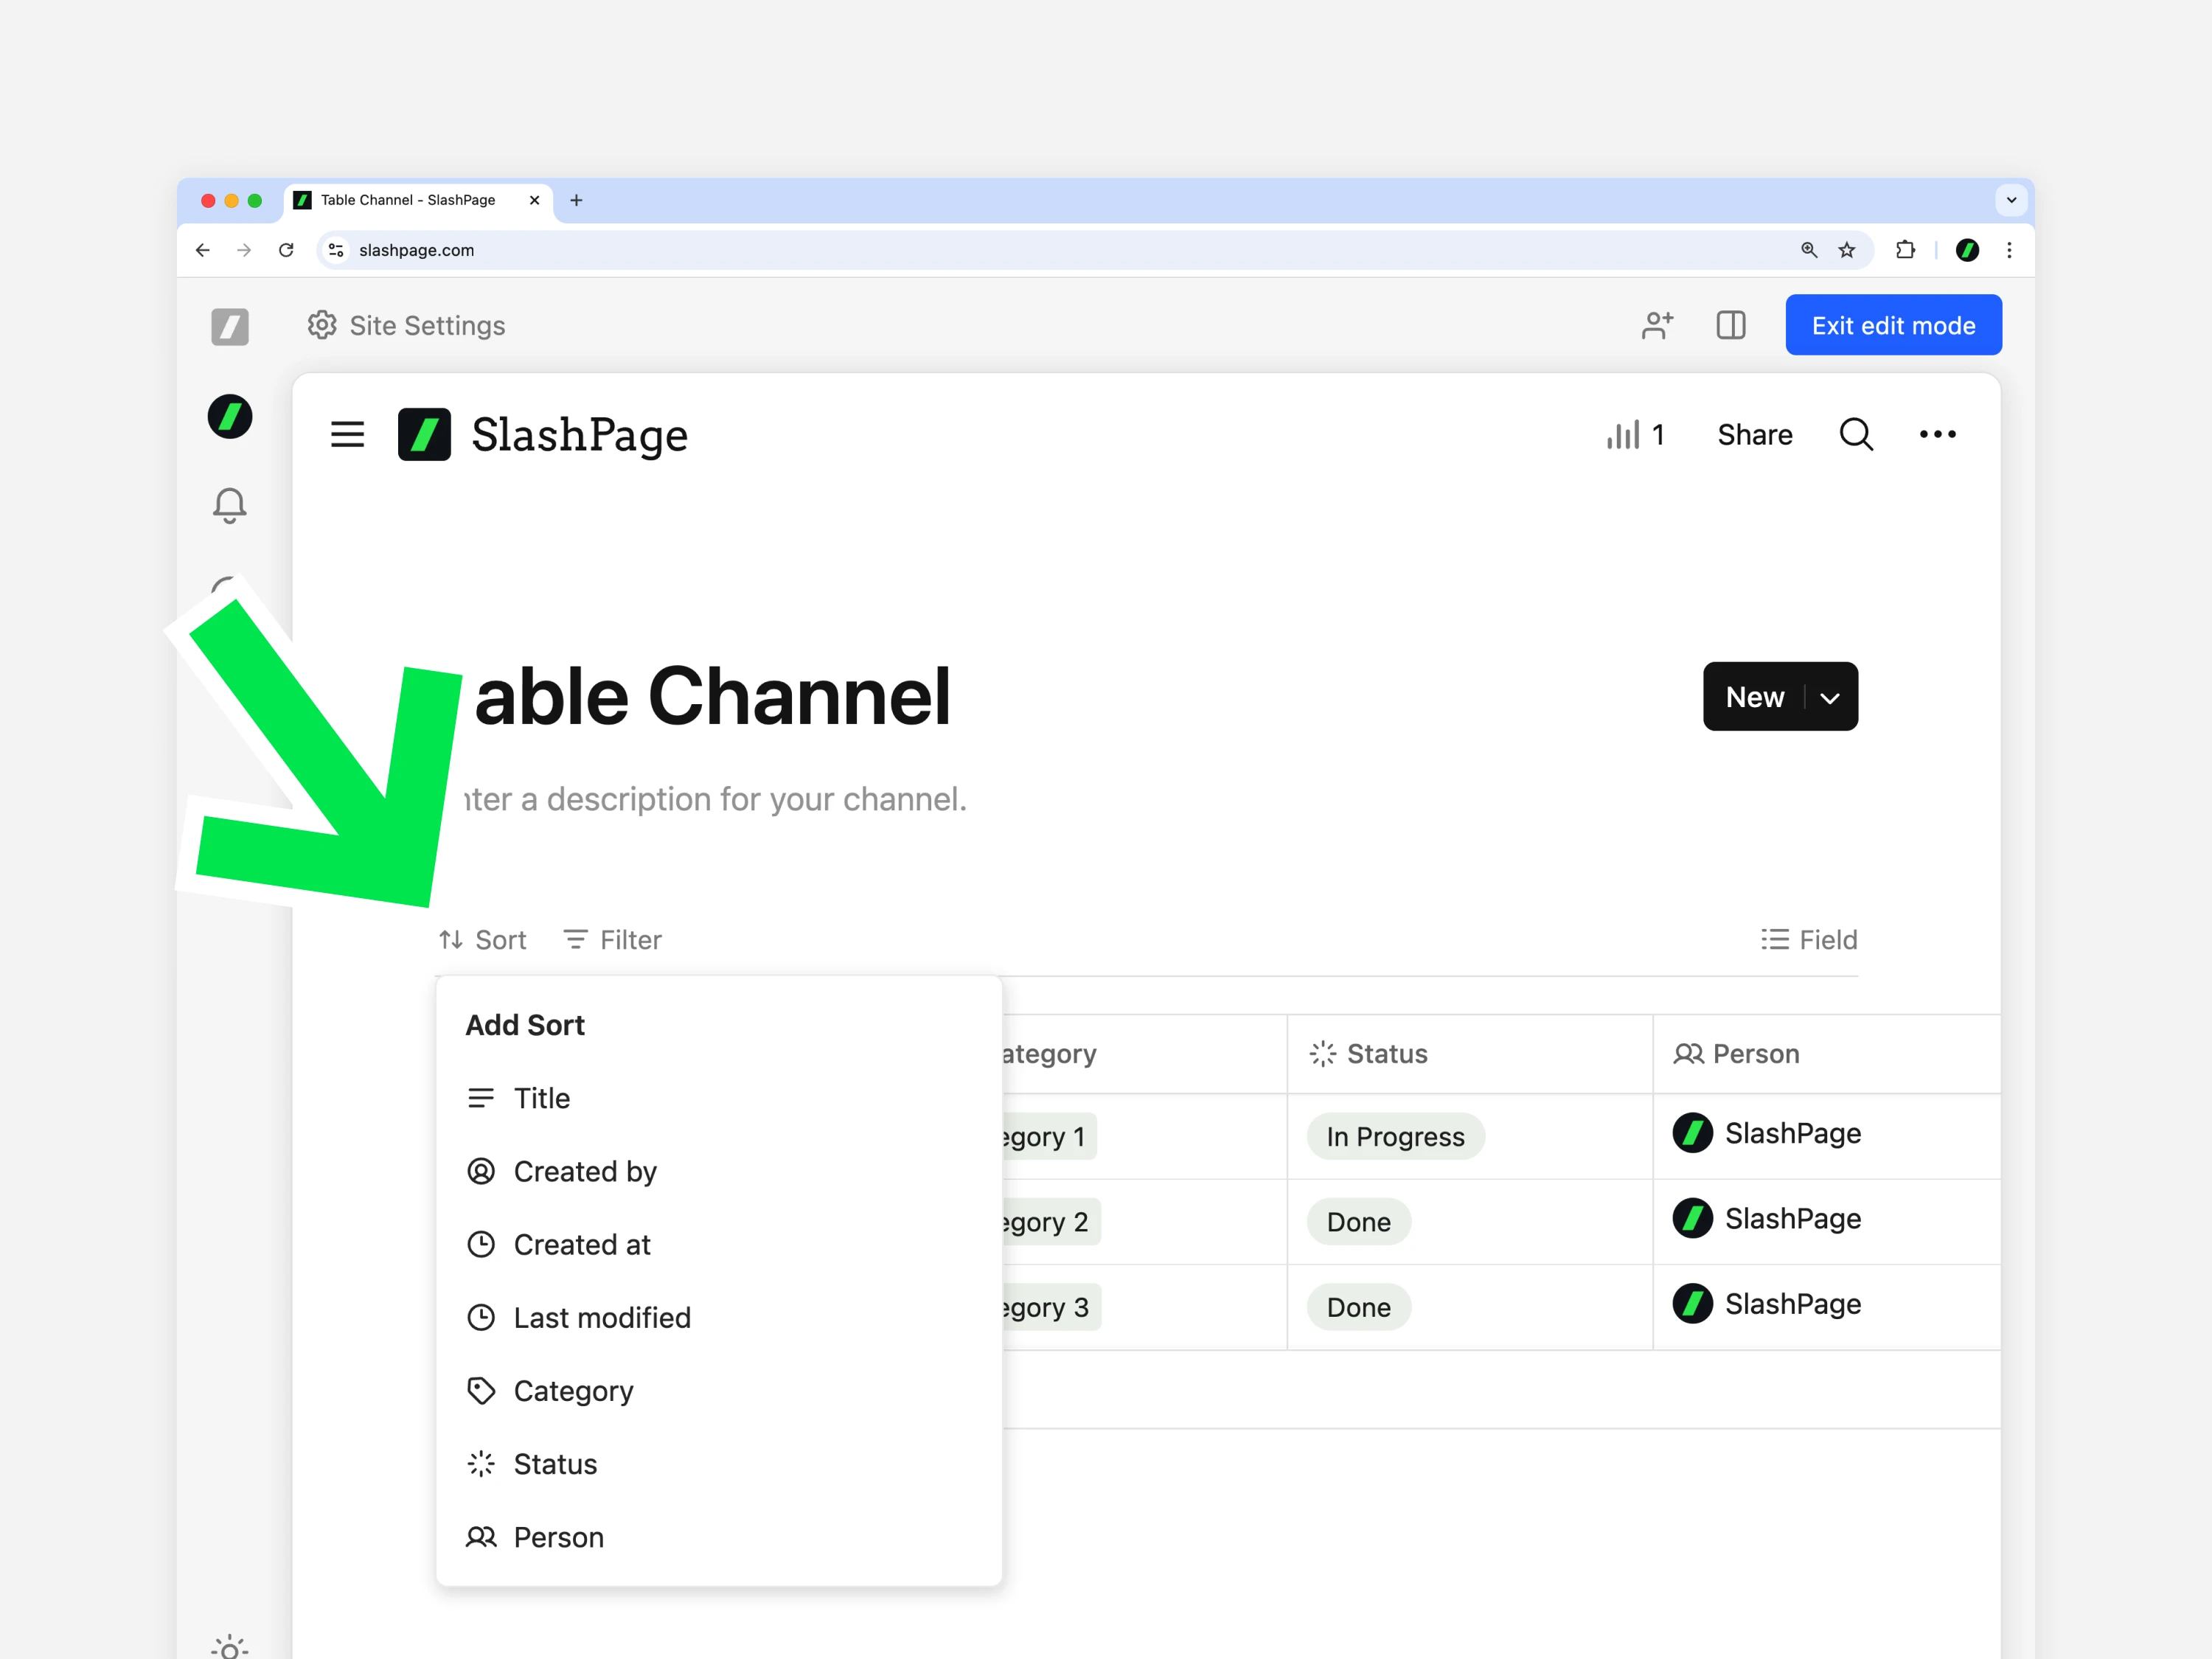Toggle the split panel layout icon
Viewport: 2212px width, 1659px height.
click(x=1731, y=325)
